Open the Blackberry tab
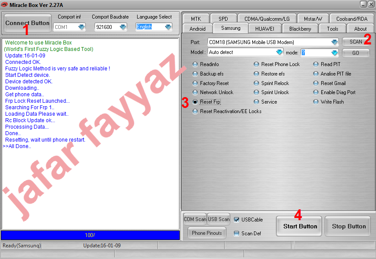The height and width of the screenshot is (259, 376). pyautogui.click(x=300, y=28)
